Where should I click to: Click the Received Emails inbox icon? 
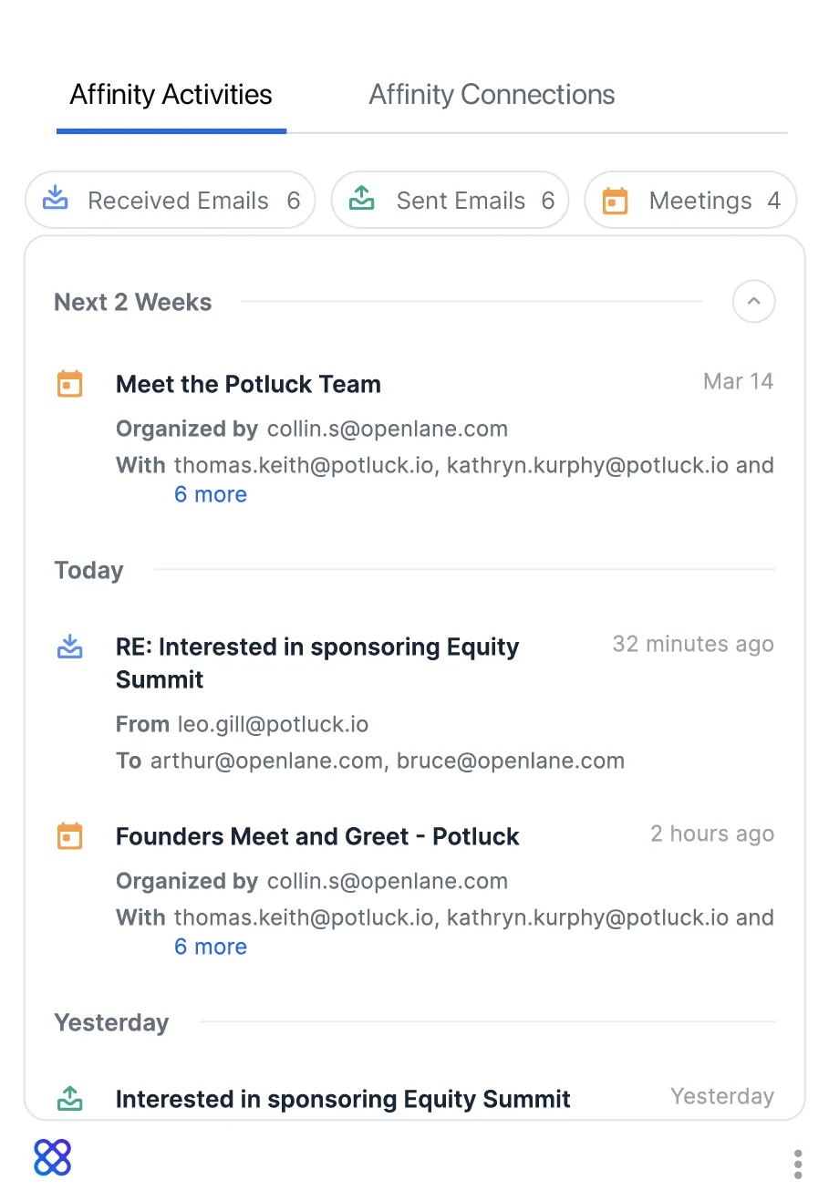55,200
